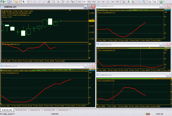
Task: Select the equidistant channel tool marked E
Action: click(49, 2)
